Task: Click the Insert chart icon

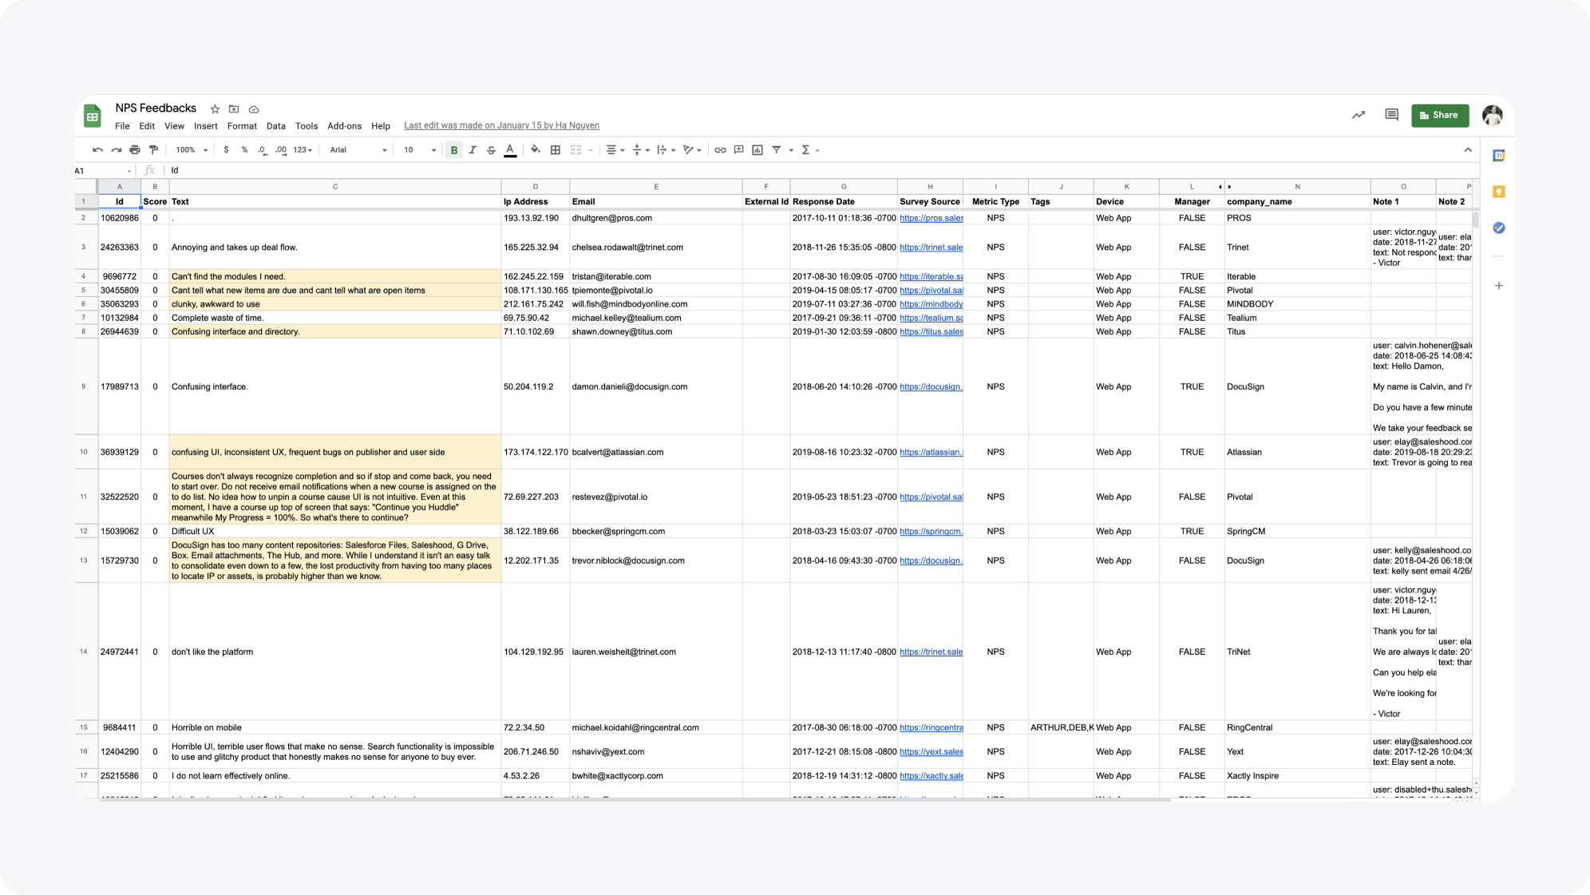Action: [x=757, y=150]
